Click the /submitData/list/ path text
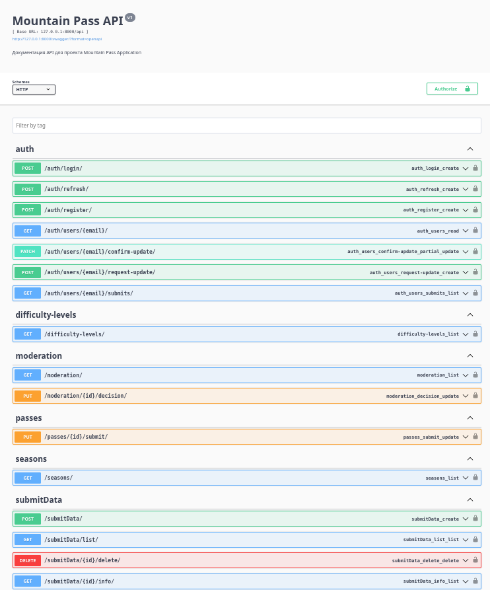This screenshot has height=590, width=490. click(71, 540)
